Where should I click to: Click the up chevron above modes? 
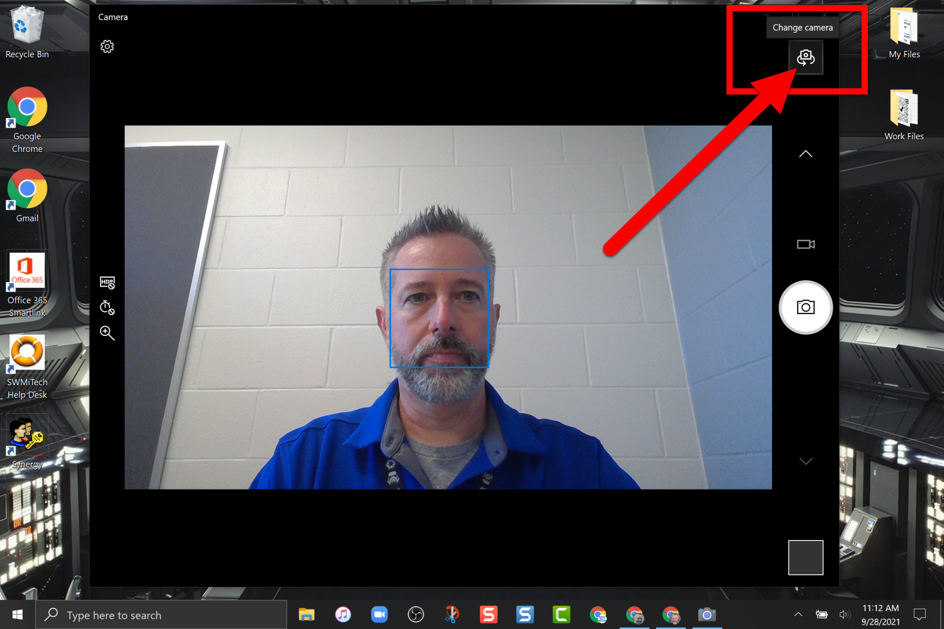coord(805,154)
